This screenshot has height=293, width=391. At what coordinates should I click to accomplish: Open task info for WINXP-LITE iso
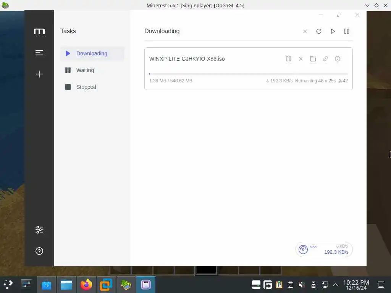click(x=338, y=59)
